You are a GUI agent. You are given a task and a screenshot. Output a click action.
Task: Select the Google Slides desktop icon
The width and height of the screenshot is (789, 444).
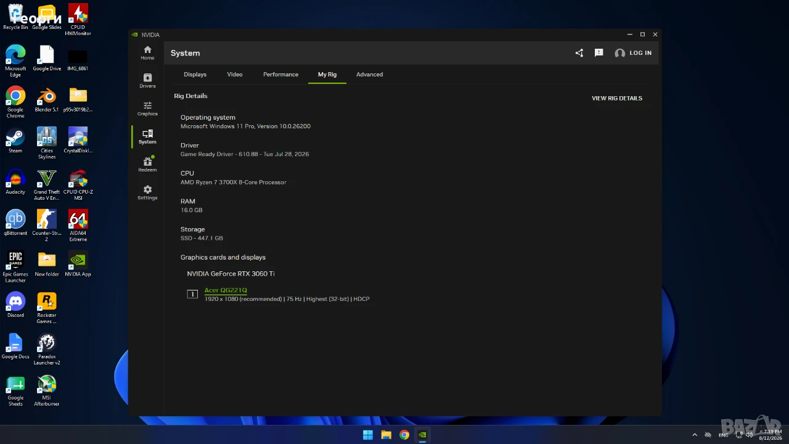(x=47, y=17)
